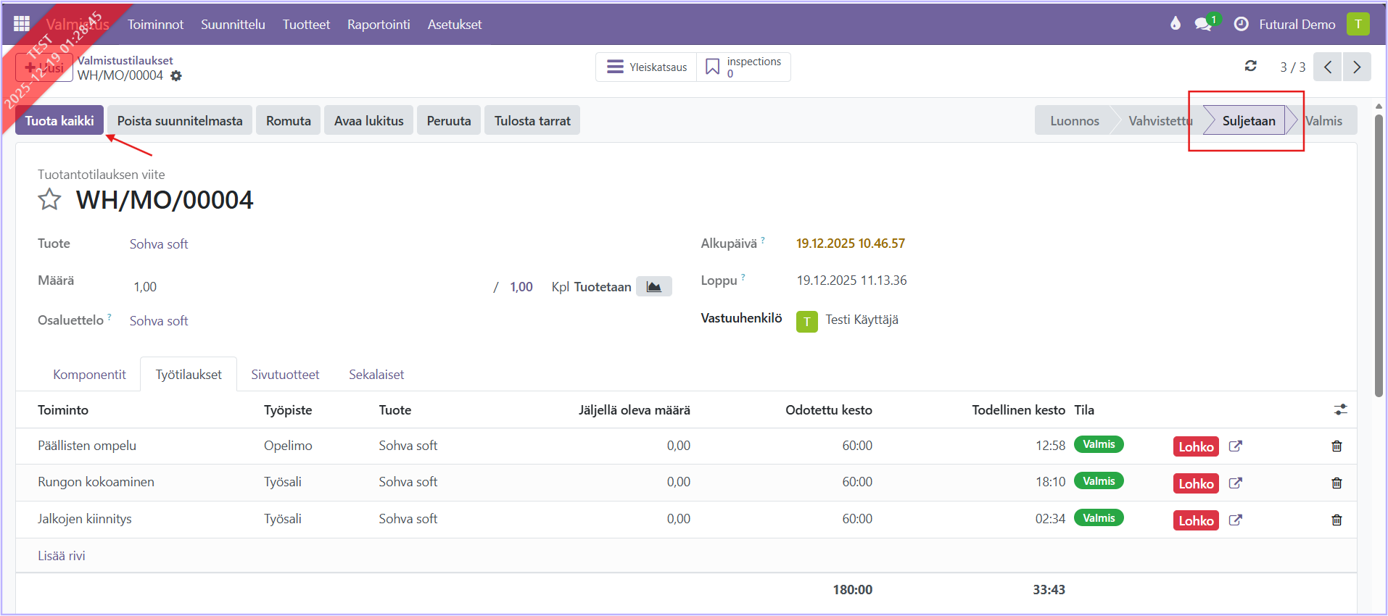
Task: Switch to the Komponentit tab
Action: (x=89, y=375)
